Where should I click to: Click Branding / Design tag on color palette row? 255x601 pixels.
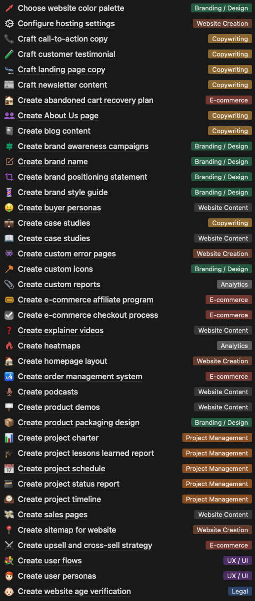221,8
